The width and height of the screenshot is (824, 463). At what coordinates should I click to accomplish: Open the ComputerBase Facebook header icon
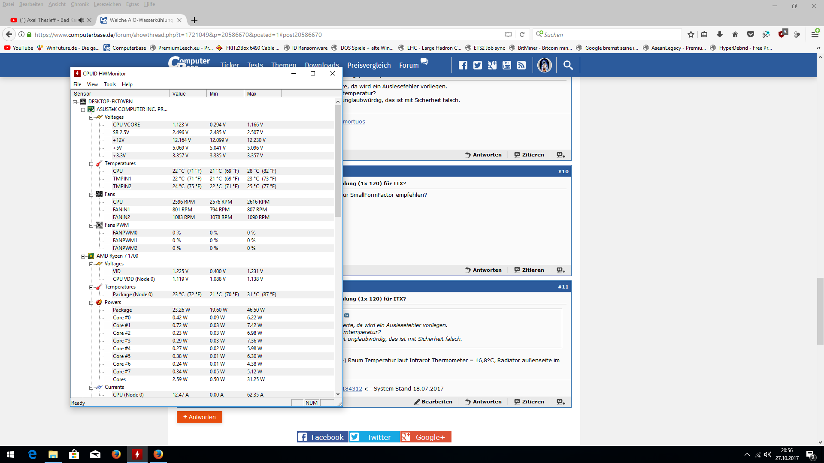[463, 65]
